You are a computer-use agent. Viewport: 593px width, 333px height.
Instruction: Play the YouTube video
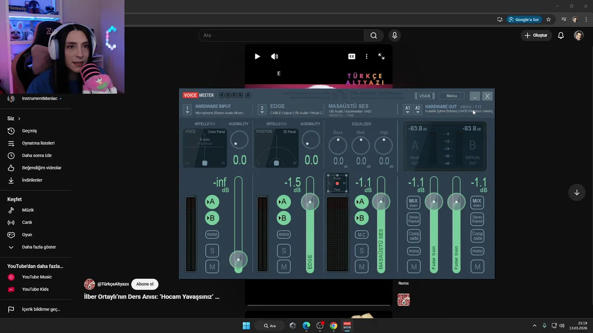(x=257, y=56)
